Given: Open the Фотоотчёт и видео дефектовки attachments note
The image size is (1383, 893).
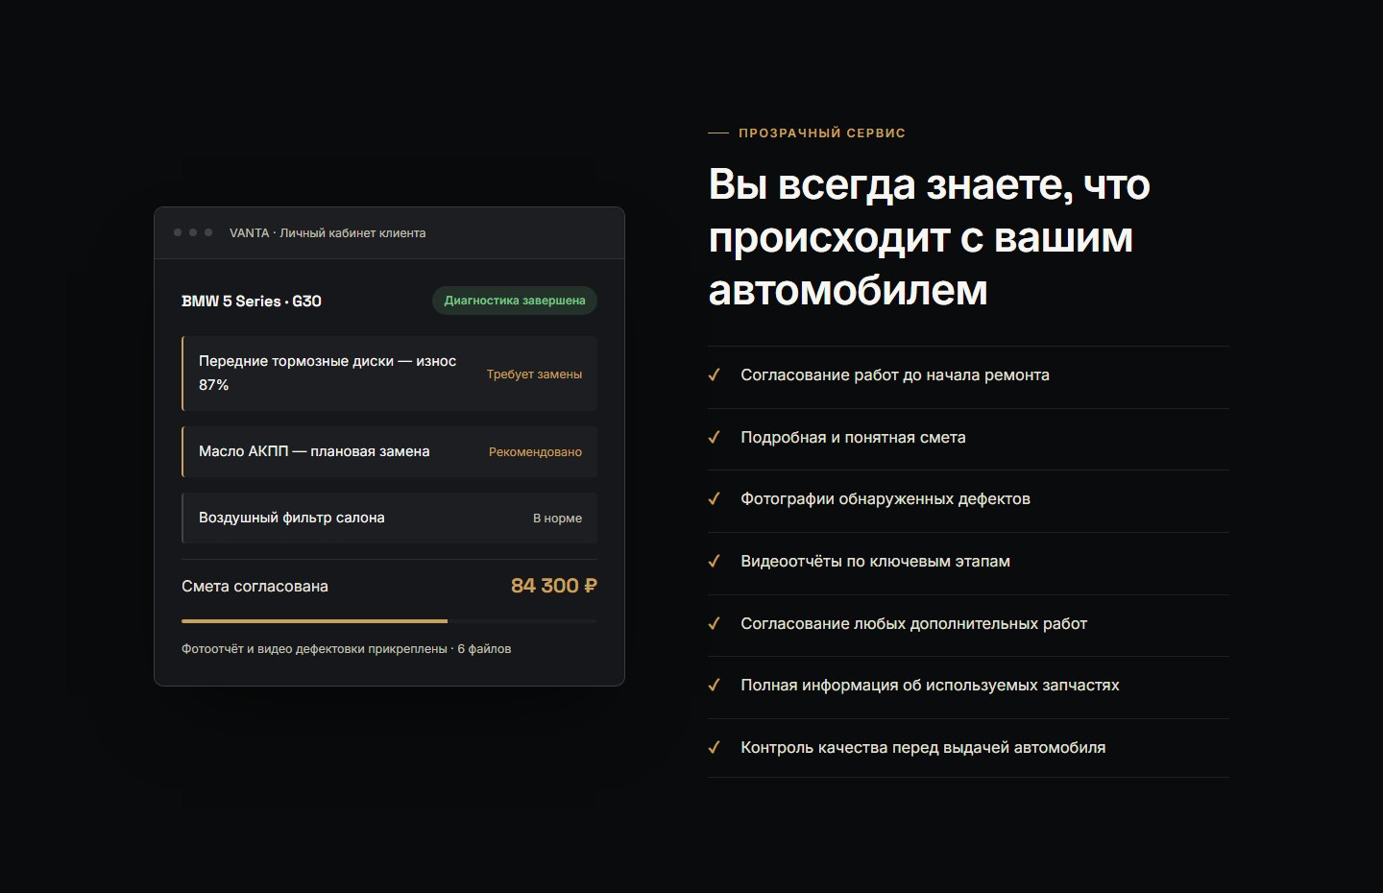Looking at the screenshot, I should pyautogui.click(x=346, y=649).
